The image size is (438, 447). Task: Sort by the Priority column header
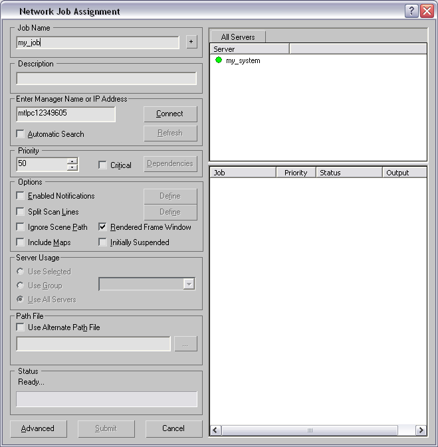point(296,173)
